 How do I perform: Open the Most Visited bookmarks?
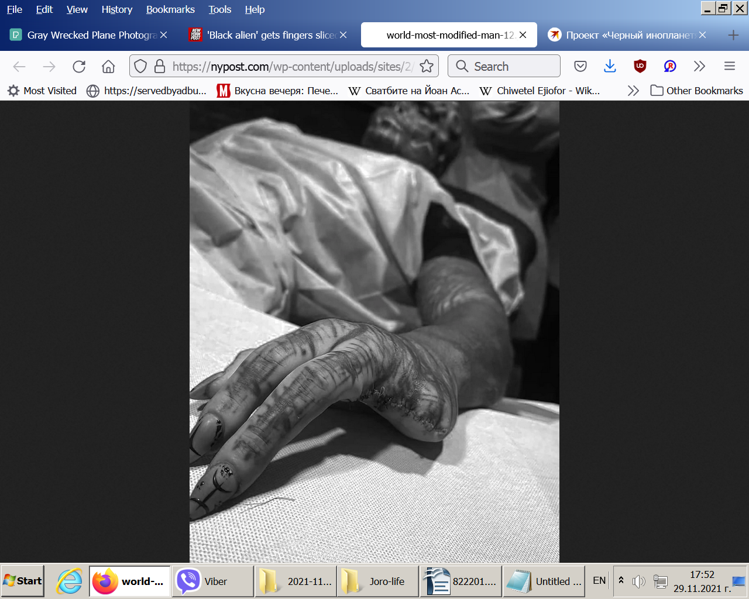pos(42,91)
